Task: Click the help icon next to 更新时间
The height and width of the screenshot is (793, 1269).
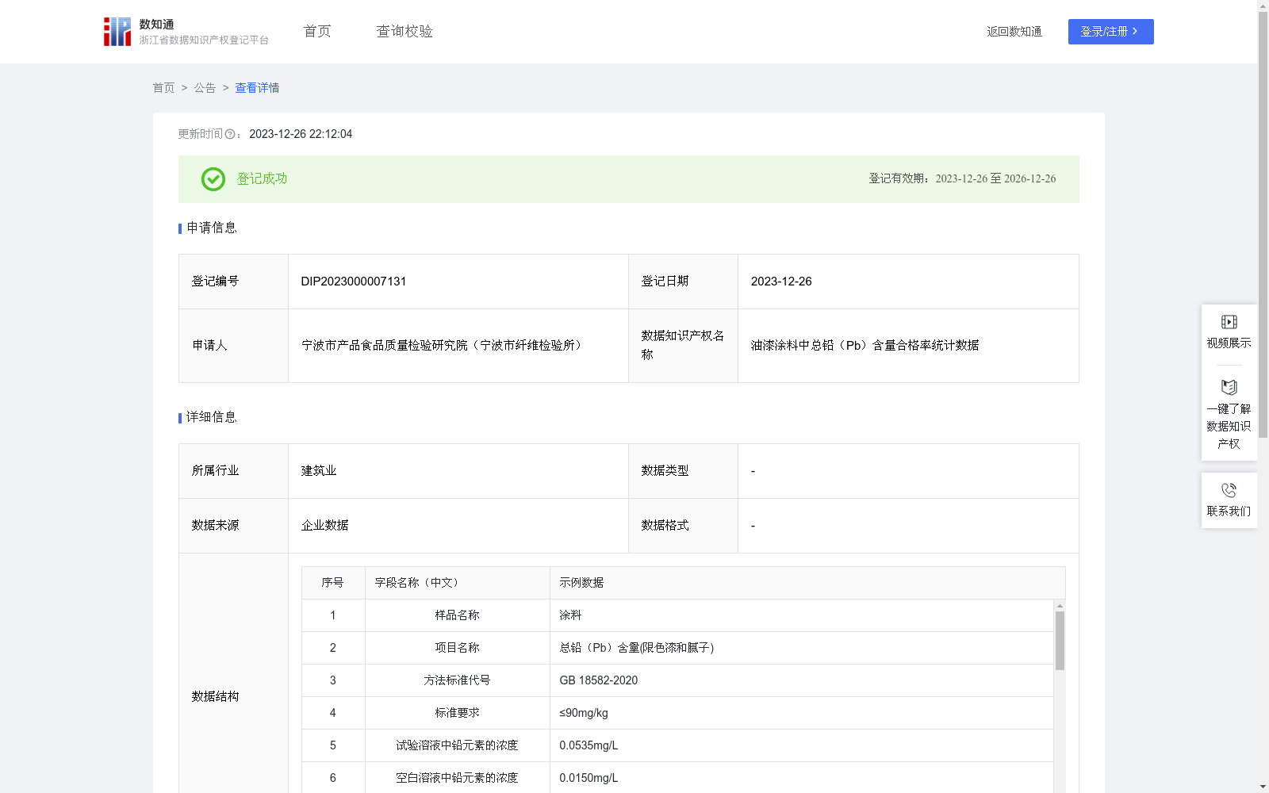Action: pyautogui.click(x=230, y=135)
